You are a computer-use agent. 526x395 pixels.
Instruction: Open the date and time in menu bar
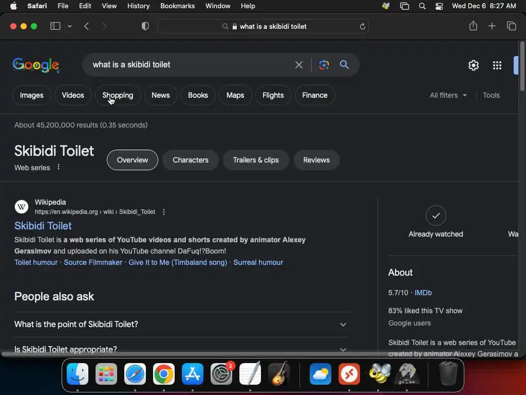(484, 6)
